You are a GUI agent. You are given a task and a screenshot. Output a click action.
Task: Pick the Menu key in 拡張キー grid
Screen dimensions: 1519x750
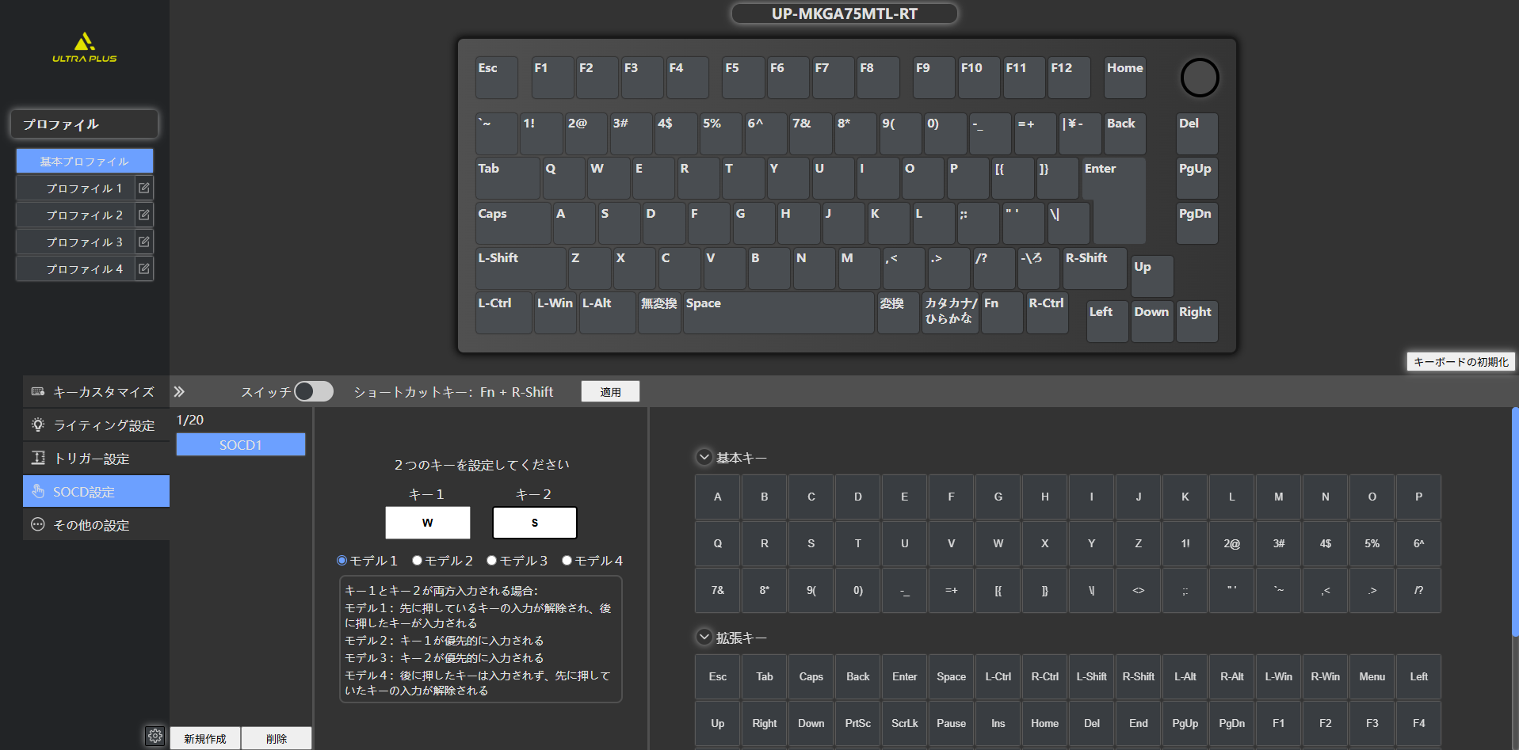[1372, 676]
